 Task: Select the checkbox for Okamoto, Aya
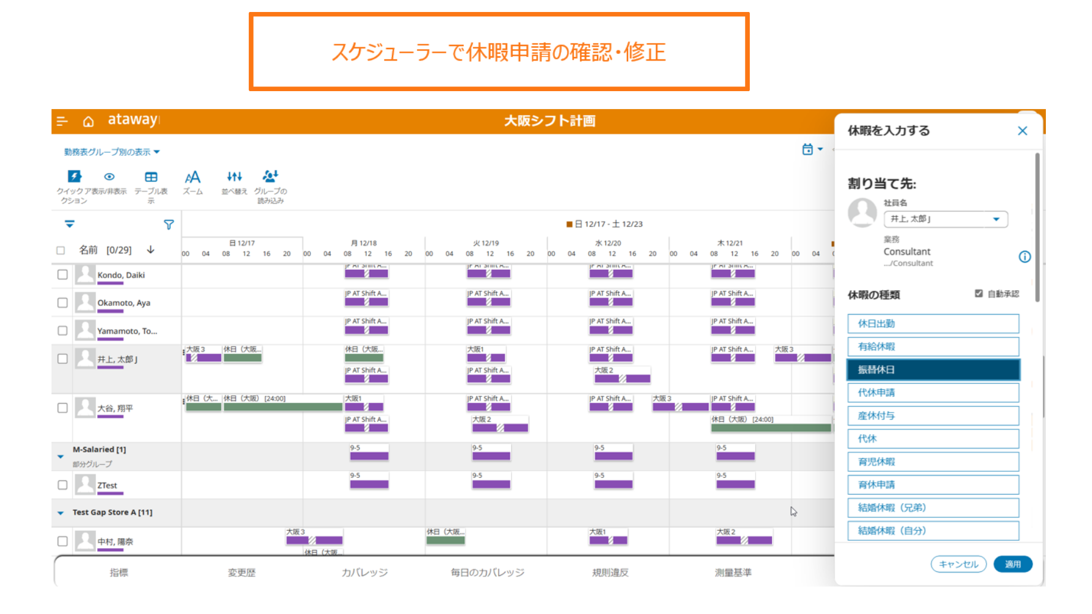(x=62, y=303)
